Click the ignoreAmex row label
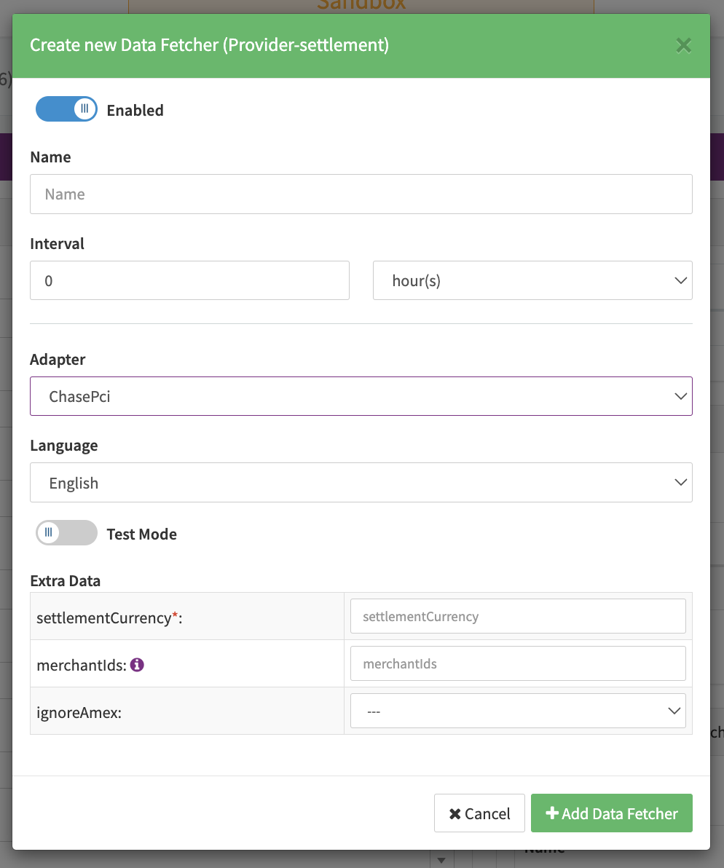Image resolution: width=724 pixels, height=868 pixels. pos(79,713)
